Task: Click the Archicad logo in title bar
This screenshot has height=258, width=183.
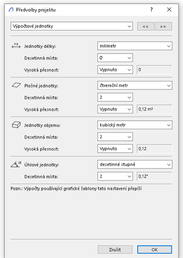Action: [x=11, y=10]
